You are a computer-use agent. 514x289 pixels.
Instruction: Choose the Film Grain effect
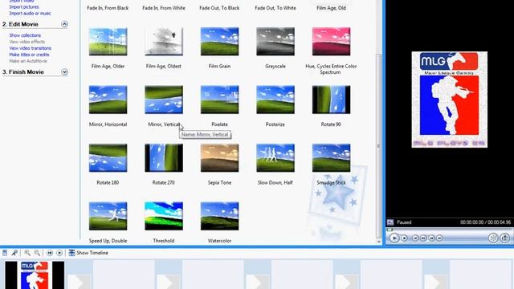coord(219,42)
